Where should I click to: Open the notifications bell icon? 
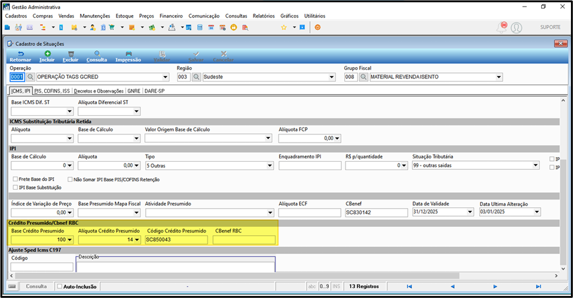(x=502, y=27)
